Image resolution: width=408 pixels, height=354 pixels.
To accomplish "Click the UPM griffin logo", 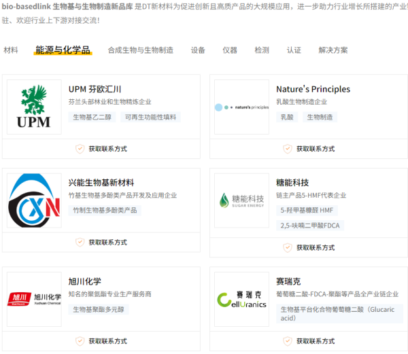I will (x=34, y=107).
